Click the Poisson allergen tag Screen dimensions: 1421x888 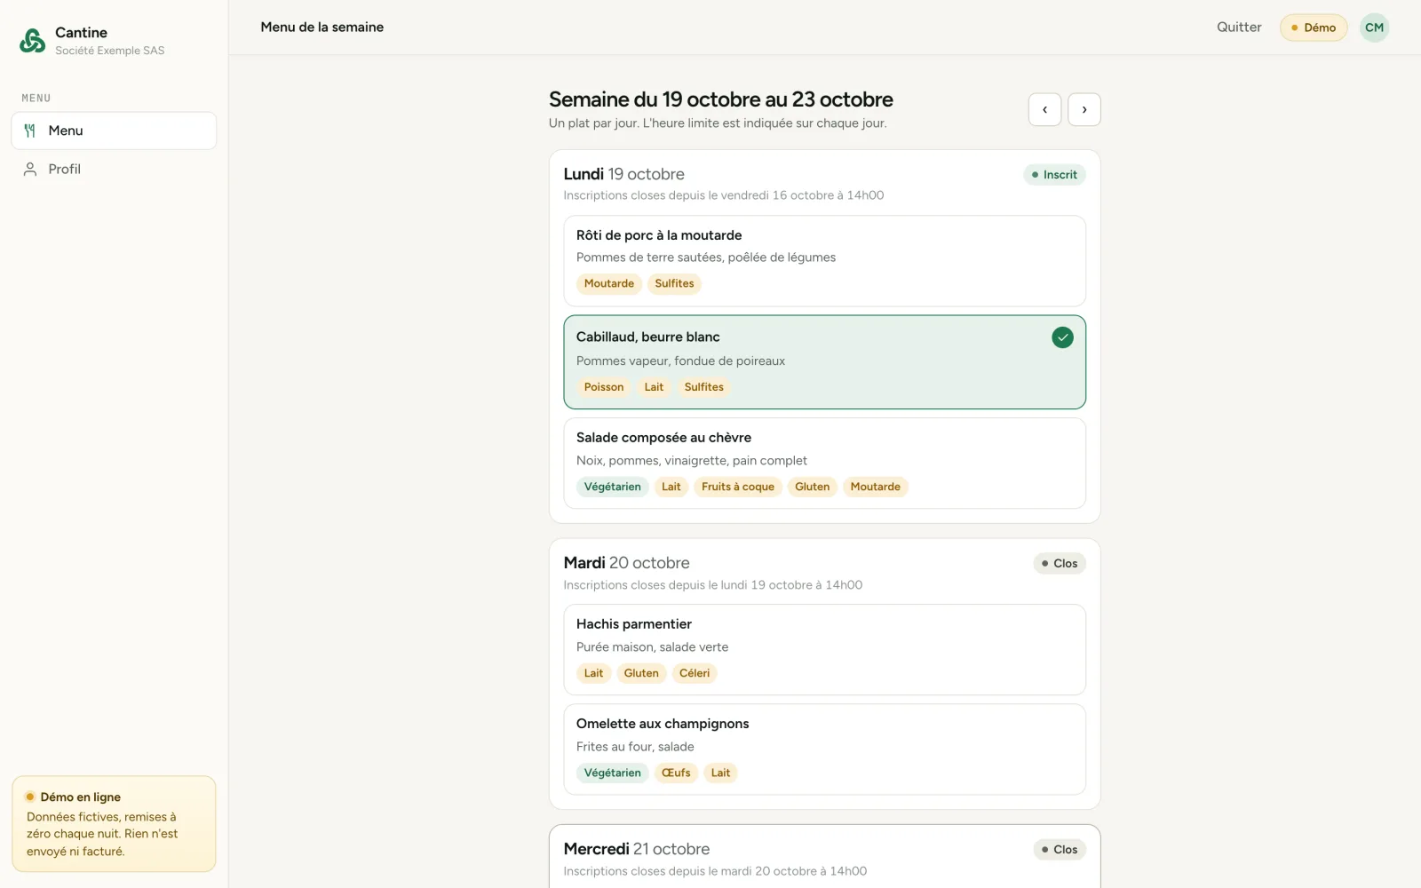point(604,387)
